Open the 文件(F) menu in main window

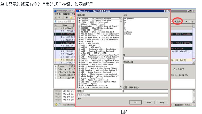(58, 14)
